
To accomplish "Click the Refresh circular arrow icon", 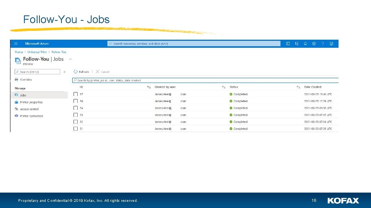I will coord(75,72).
